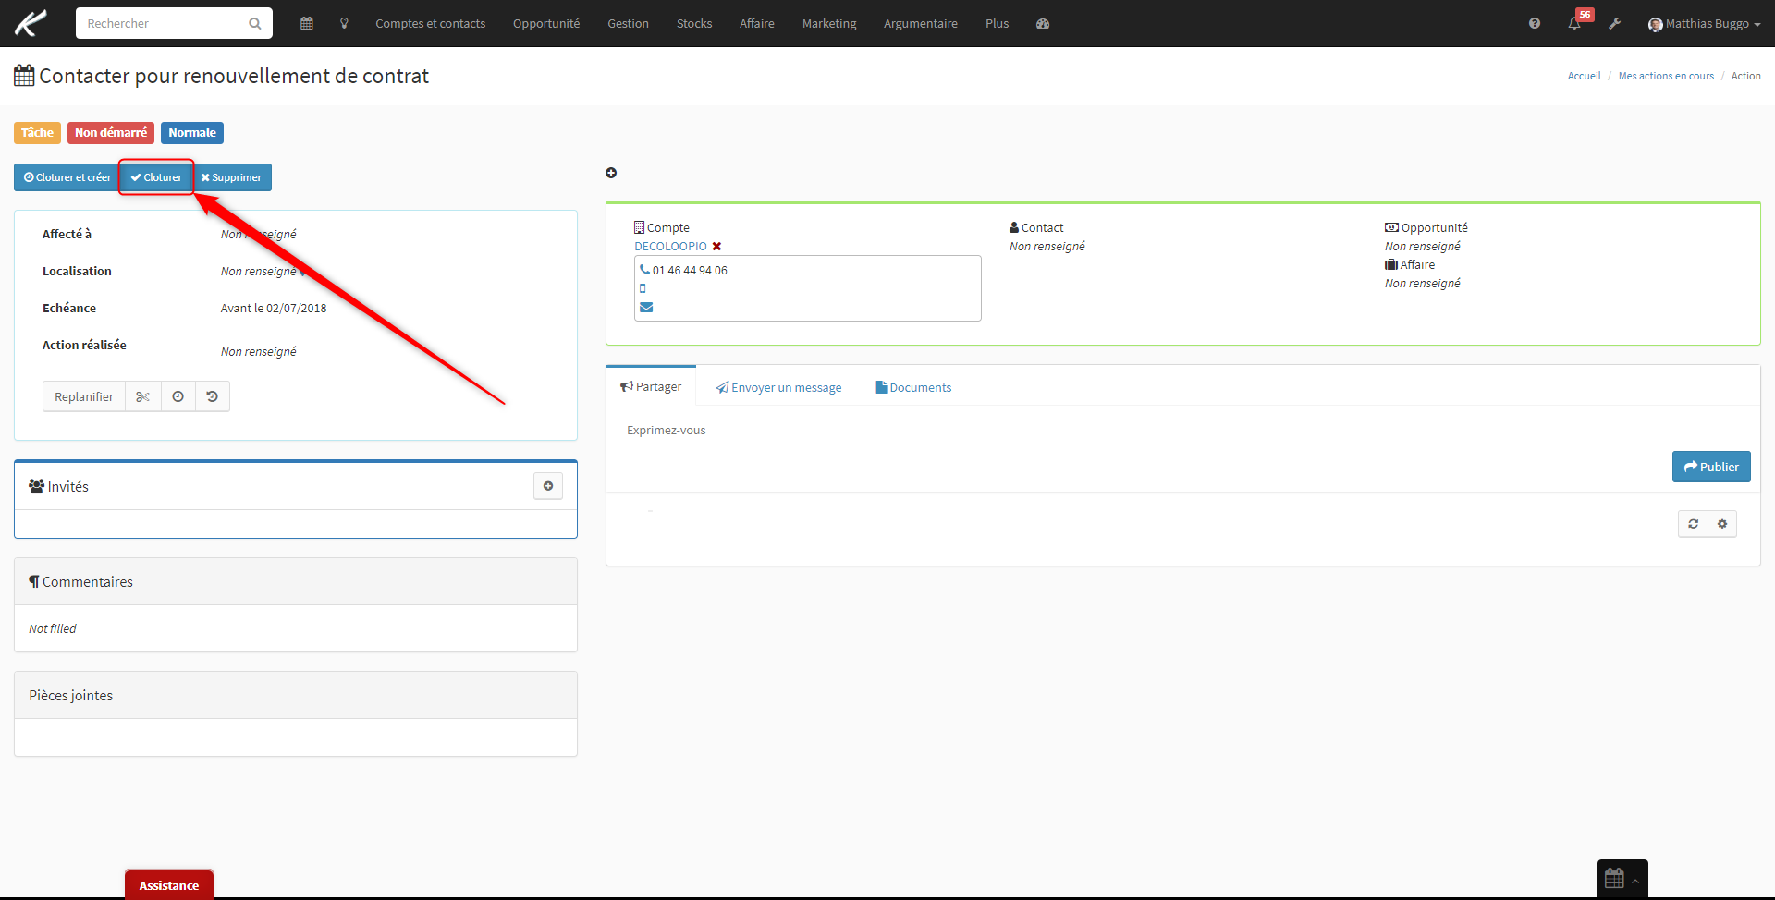
Task: Edit Localisation Non renseigné value
Action: pyautogui.click(x=259, y=271)
